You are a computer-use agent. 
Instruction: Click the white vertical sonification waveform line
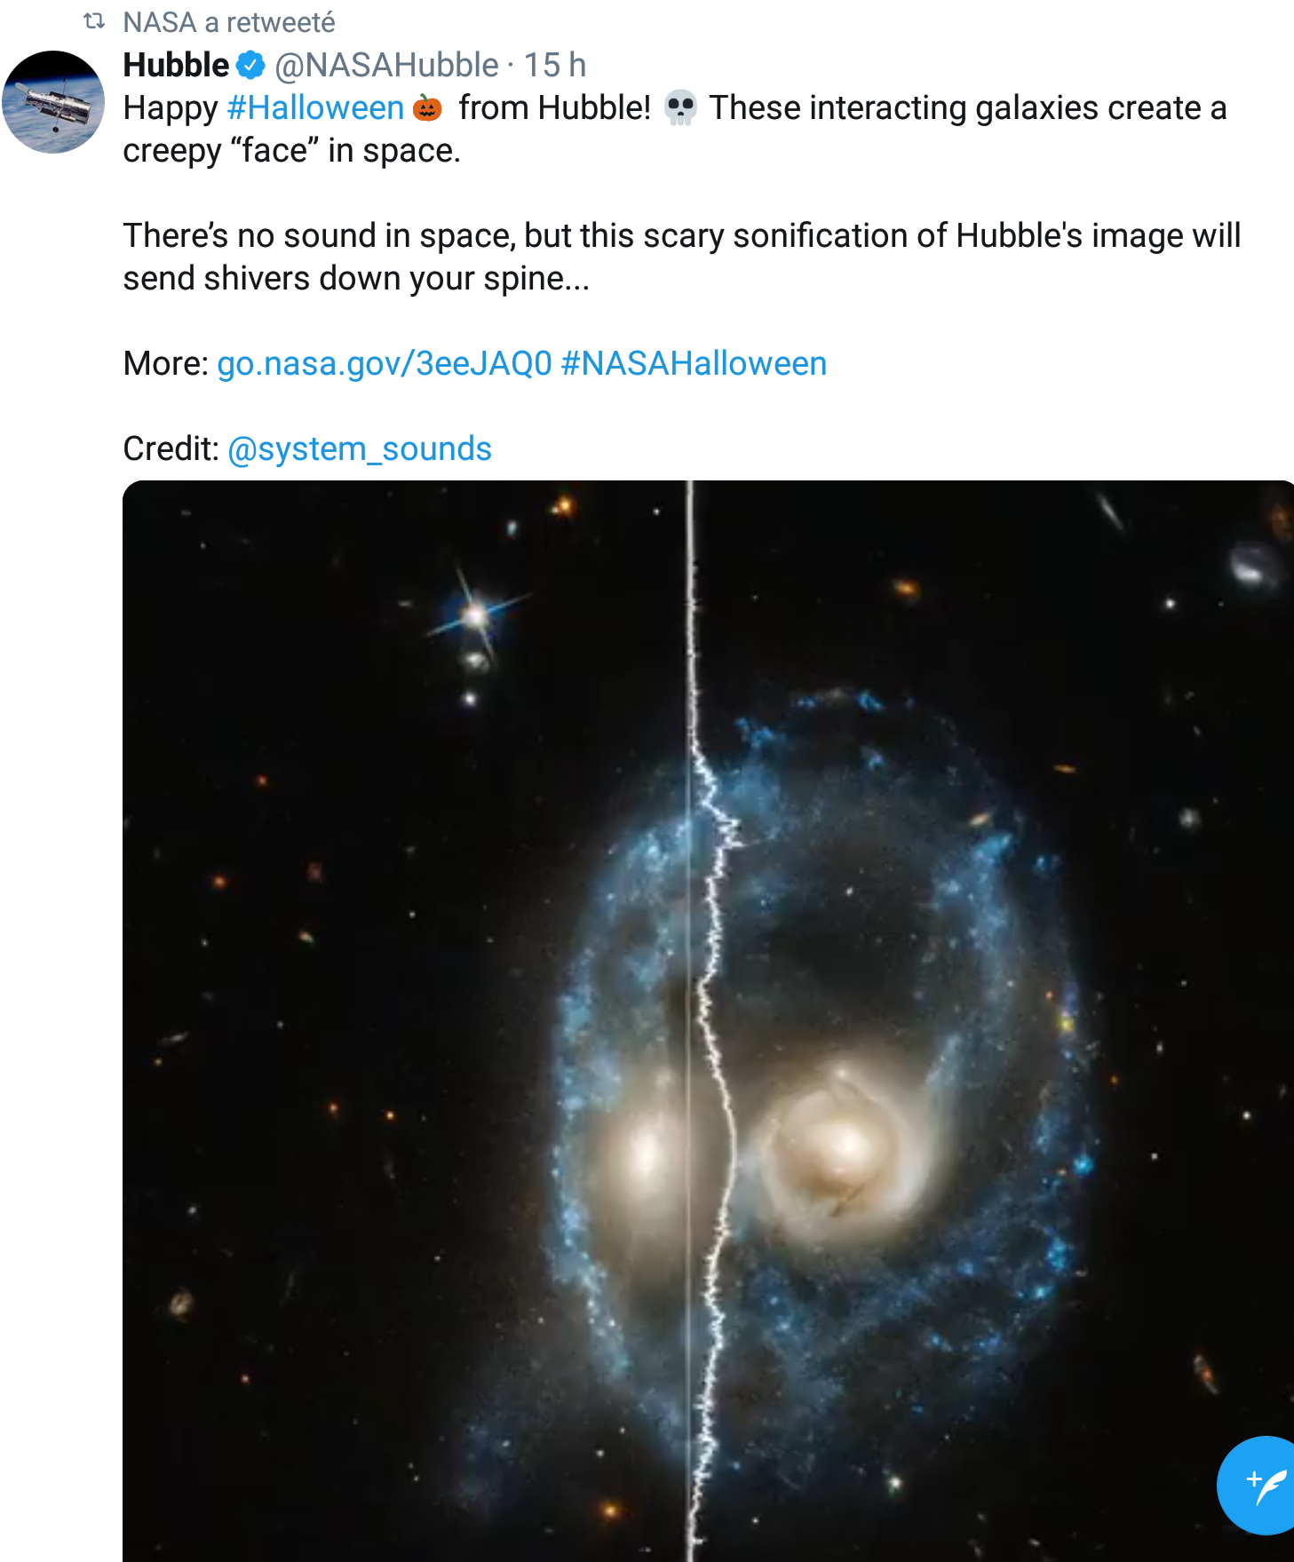click(690, 622)
